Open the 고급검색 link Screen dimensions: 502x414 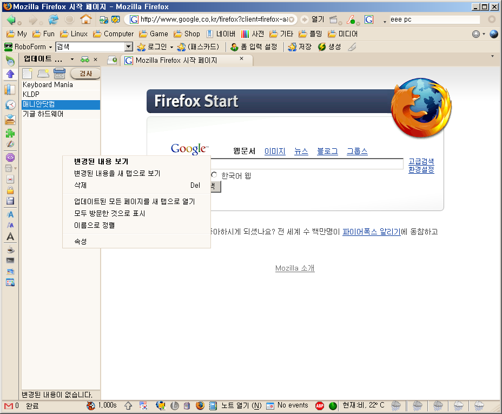(421, 161)
